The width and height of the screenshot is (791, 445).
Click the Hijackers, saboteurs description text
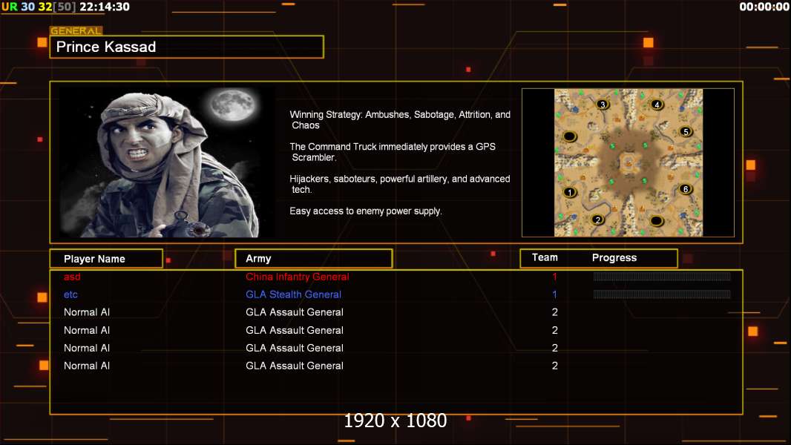399,184
